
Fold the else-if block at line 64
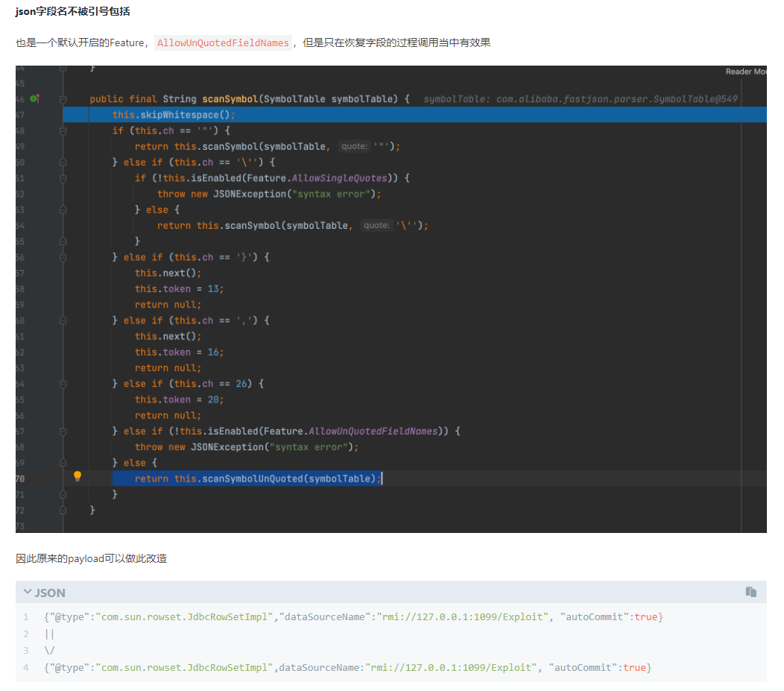point(63,384)
